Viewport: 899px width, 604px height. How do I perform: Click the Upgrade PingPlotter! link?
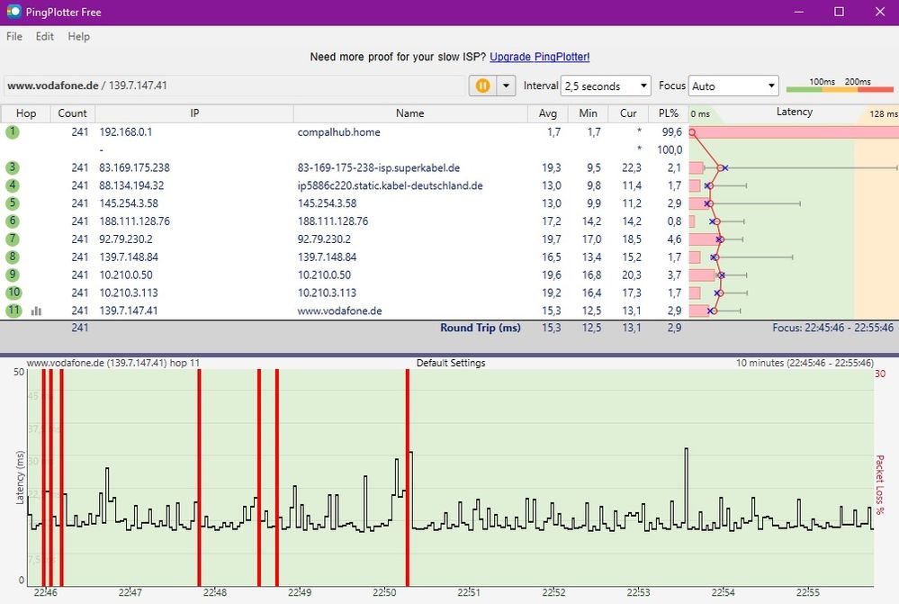point(539,57)
